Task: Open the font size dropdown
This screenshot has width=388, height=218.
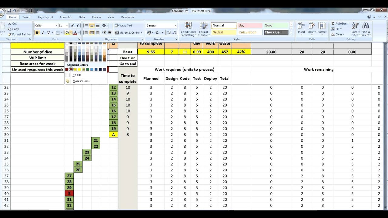Action: [67, 26]
